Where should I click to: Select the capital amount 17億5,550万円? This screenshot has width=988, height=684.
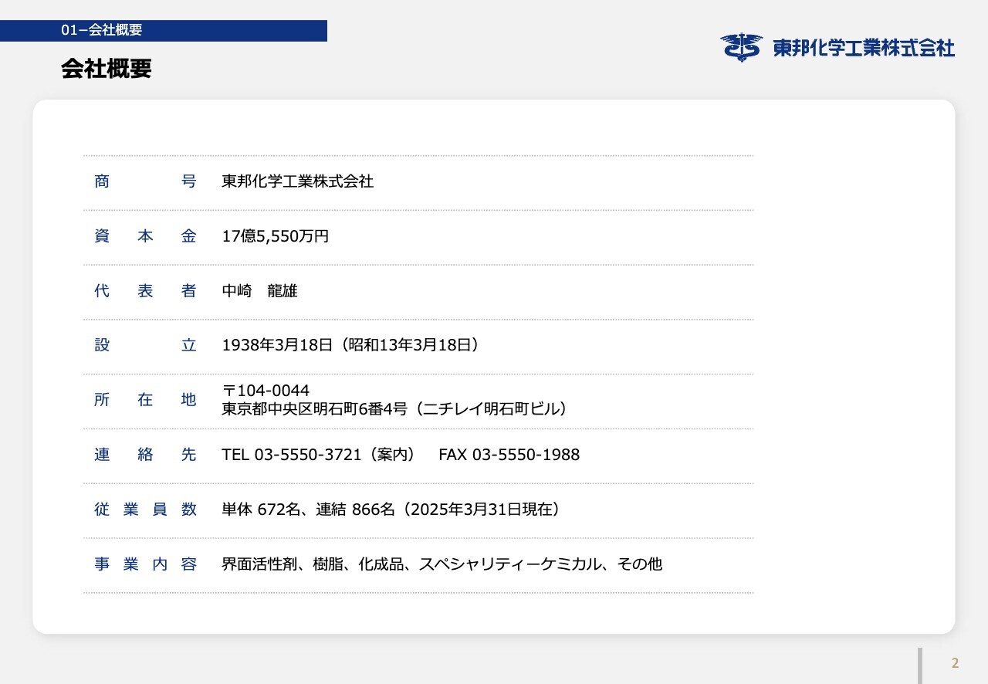275,236
